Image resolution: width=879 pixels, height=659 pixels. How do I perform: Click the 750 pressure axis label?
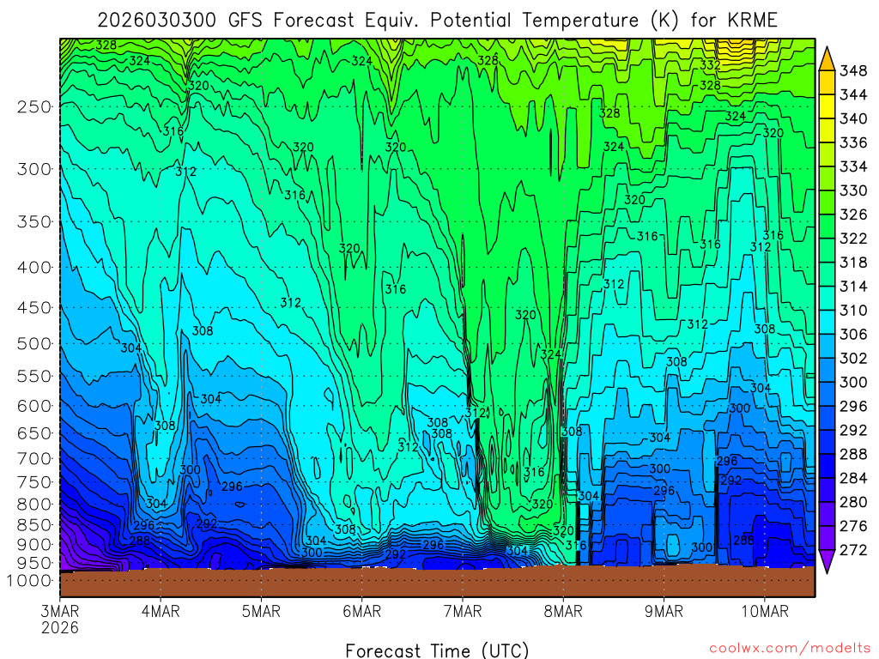point(34,482)
